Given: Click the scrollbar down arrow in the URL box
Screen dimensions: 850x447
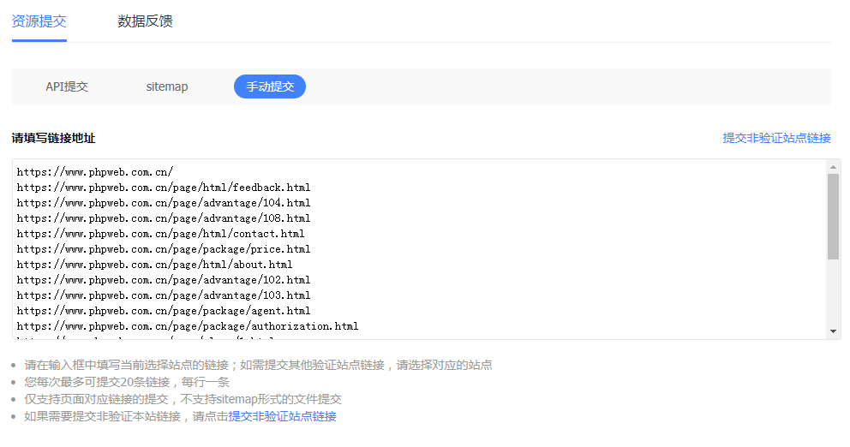Looking at the screenshot, I should point(833,331).
